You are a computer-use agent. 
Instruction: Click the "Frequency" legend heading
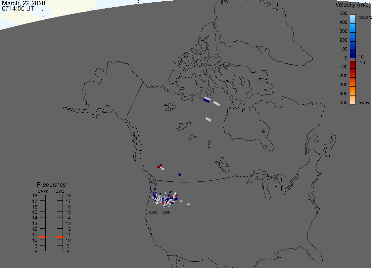click(x=51, y=185)
